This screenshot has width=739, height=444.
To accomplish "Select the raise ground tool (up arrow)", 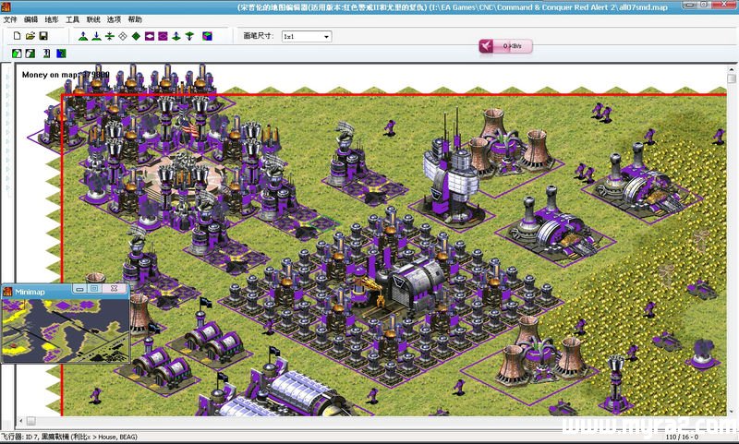I will click(x=83, y=36).
